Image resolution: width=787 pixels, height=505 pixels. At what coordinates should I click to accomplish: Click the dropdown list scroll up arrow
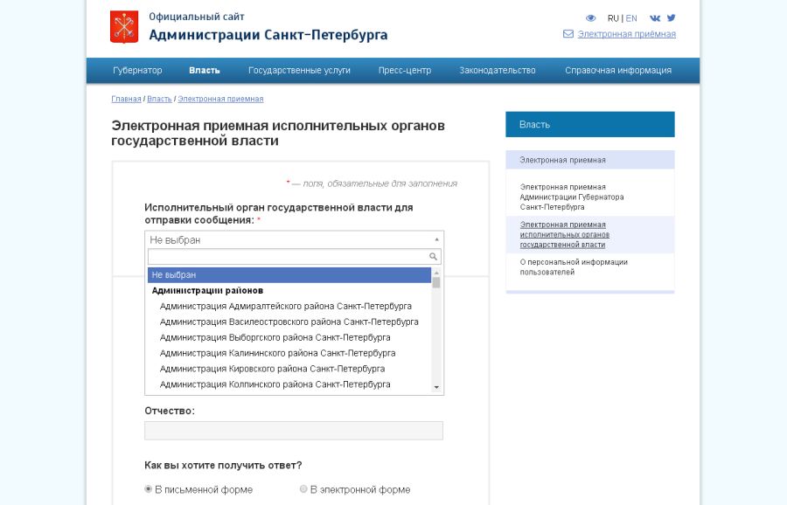[x=436, y=272]
